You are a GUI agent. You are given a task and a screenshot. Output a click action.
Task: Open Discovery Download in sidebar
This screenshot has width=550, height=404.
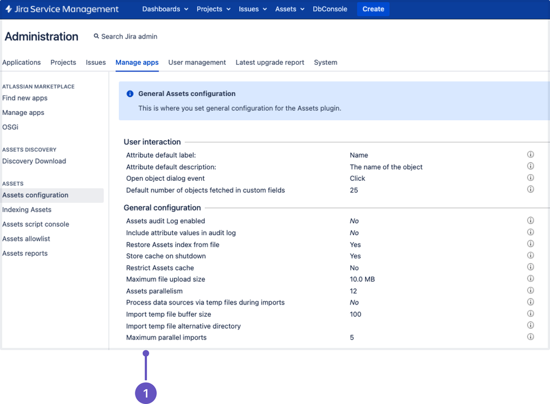click(34, 161)
